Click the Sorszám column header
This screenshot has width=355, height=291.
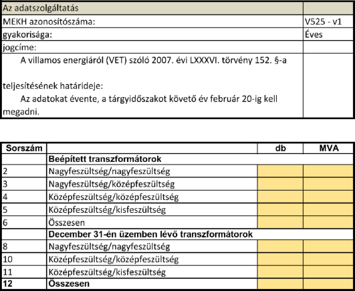click(24, 149)
